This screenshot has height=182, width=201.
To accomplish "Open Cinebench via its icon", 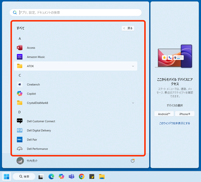I will (20, 84).
